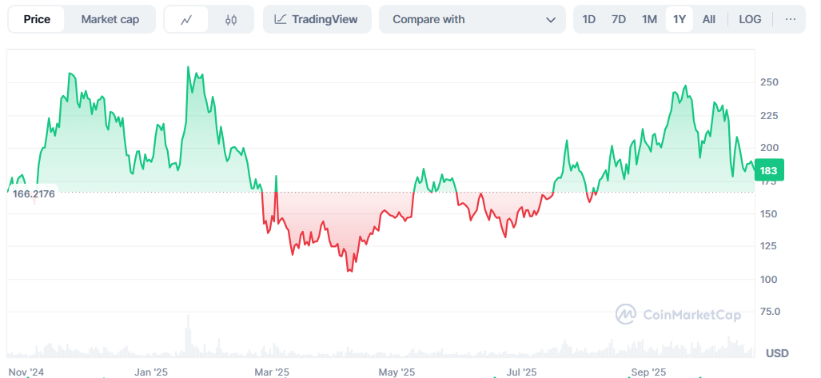The width and height of the screenshot is (821, 378).
Task: Select the Price tab
Action: (x=37, y=19)
